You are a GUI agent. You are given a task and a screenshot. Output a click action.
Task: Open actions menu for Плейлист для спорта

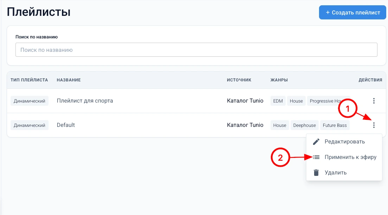(x=374, y=101)
